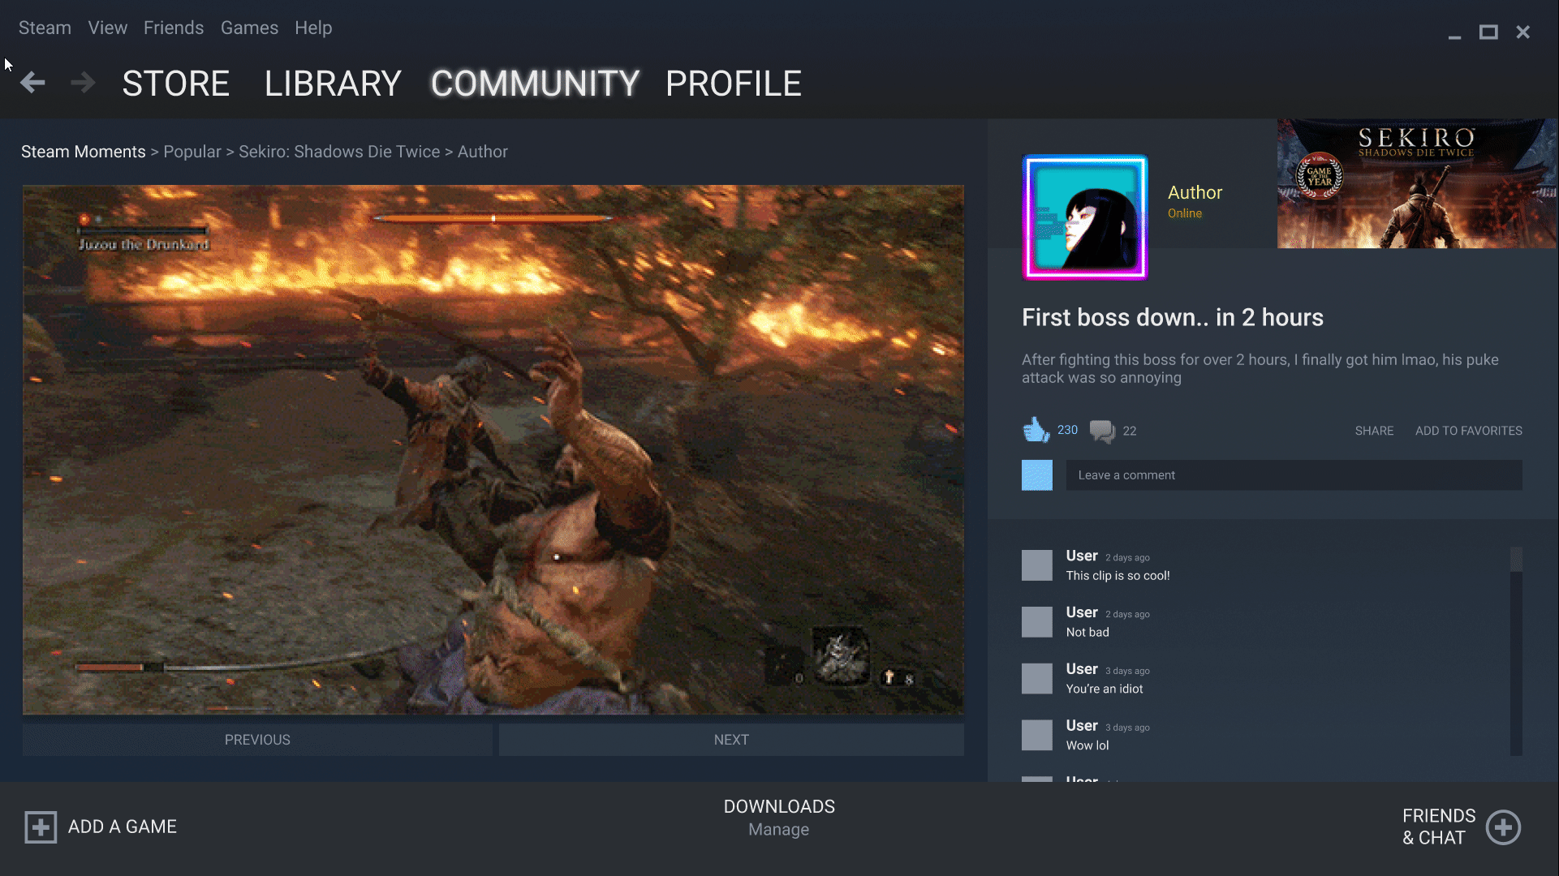Click ADD A GAME label
This screenshot has height=876, width=1559.
pos(123,827)
